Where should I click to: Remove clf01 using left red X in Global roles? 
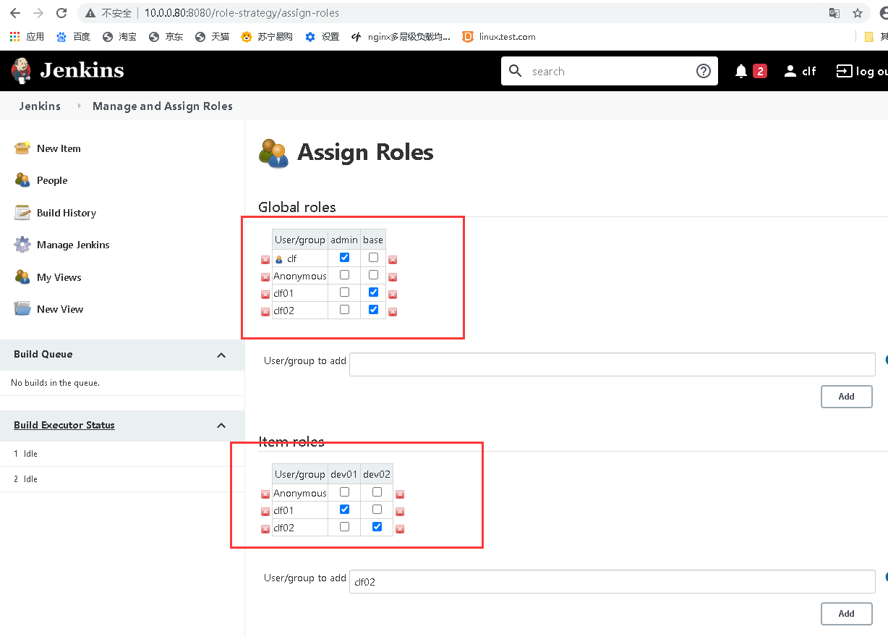[265, 294]
